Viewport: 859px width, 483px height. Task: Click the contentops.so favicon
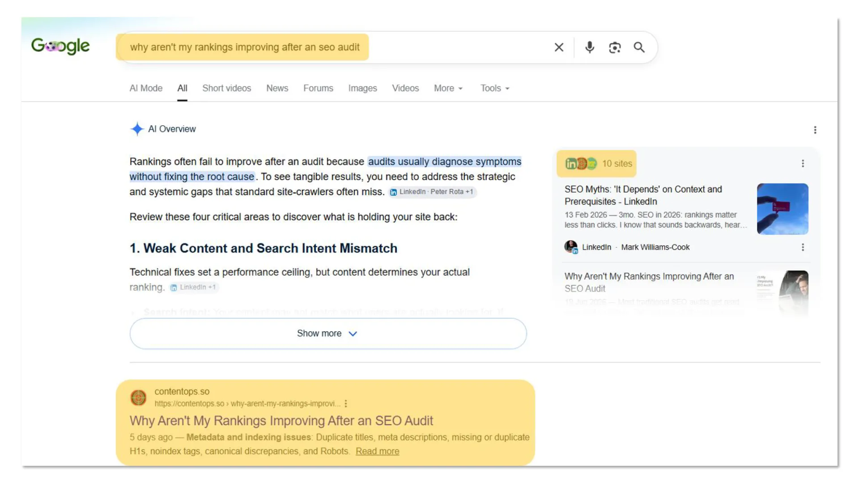pyautogui.click(x=138, y=397)
